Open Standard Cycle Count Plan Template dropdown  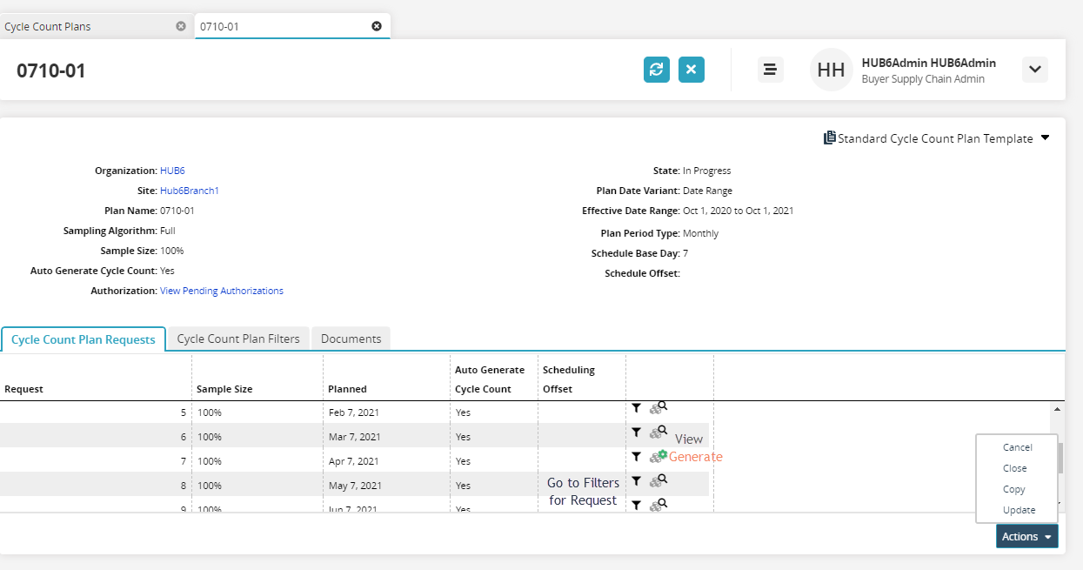[x=1045, y=137]
